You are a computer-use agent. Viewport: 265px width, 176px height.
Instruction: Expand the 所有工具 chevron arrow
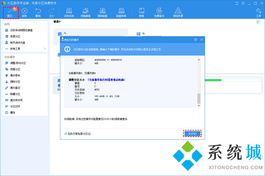coord(45,49)
